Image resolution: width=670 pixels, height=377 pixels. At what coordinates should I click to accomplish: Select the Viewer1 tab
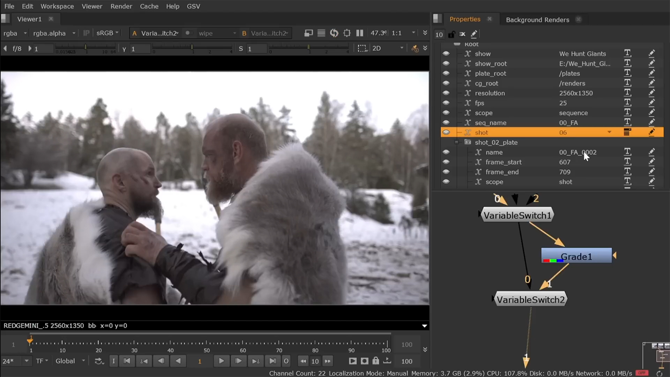point(29,19)
